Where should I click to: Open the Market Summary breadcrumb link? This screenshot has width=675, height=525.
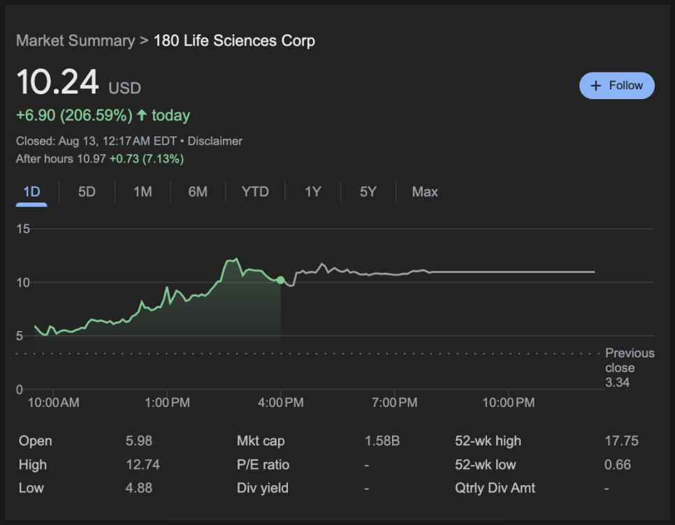[x=75, y=41]
